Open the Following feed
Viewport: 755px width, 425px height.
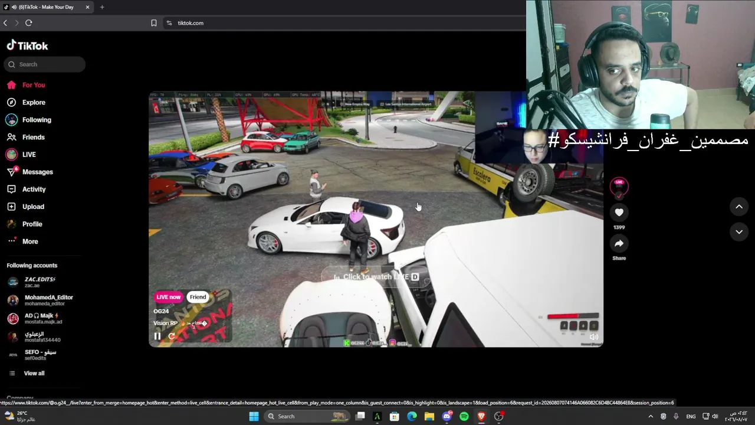(37, 120)
